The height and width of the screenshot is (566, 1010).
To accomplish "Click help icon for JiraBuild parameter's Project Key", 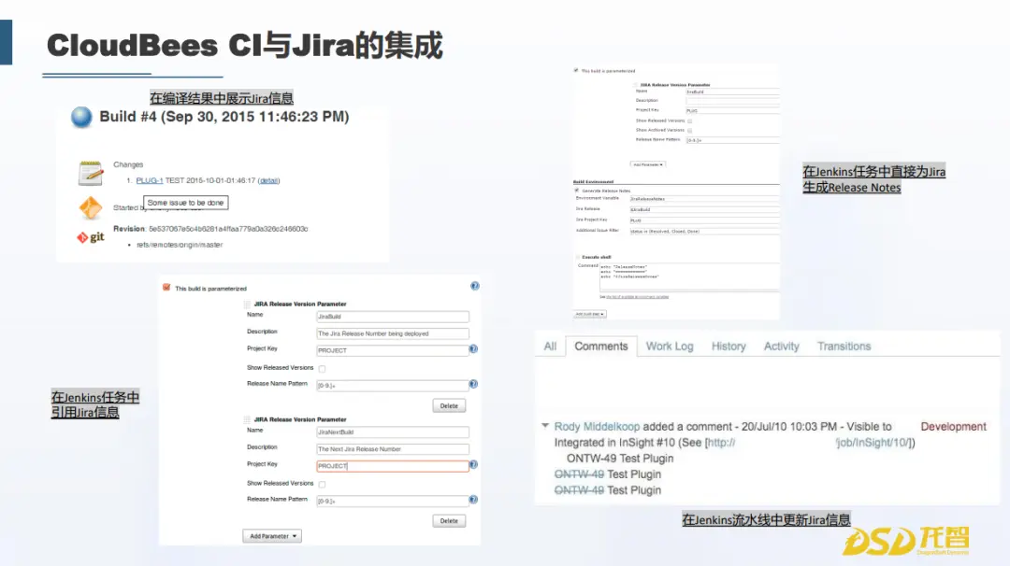I will [473, 349].
